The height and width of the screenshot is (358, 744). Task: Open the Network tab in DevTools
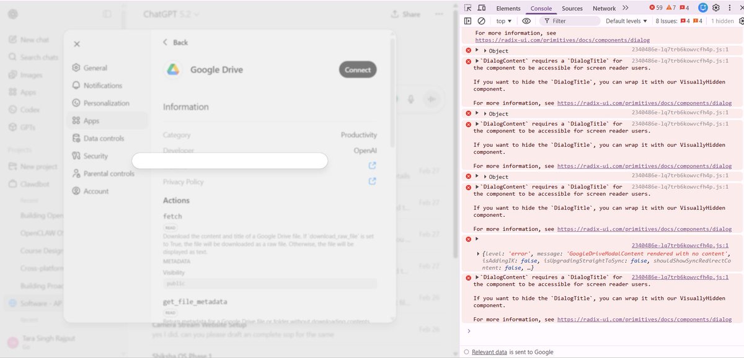click(604, 8)
